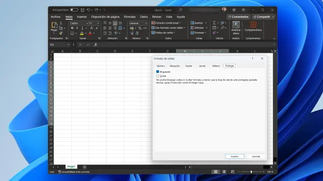Increase font size with larger A icon
The image size is (323, 181).
(x=92, y=28)
